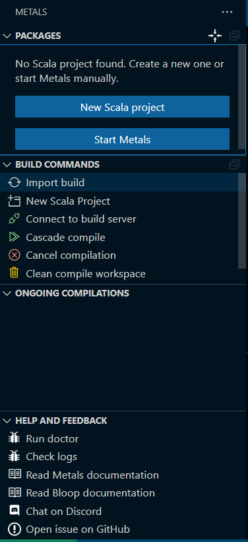Collapse the Ongoing Compilations section
Image resolution: width=248 pixels, height=542 pixels.
[x=7, y=293]
